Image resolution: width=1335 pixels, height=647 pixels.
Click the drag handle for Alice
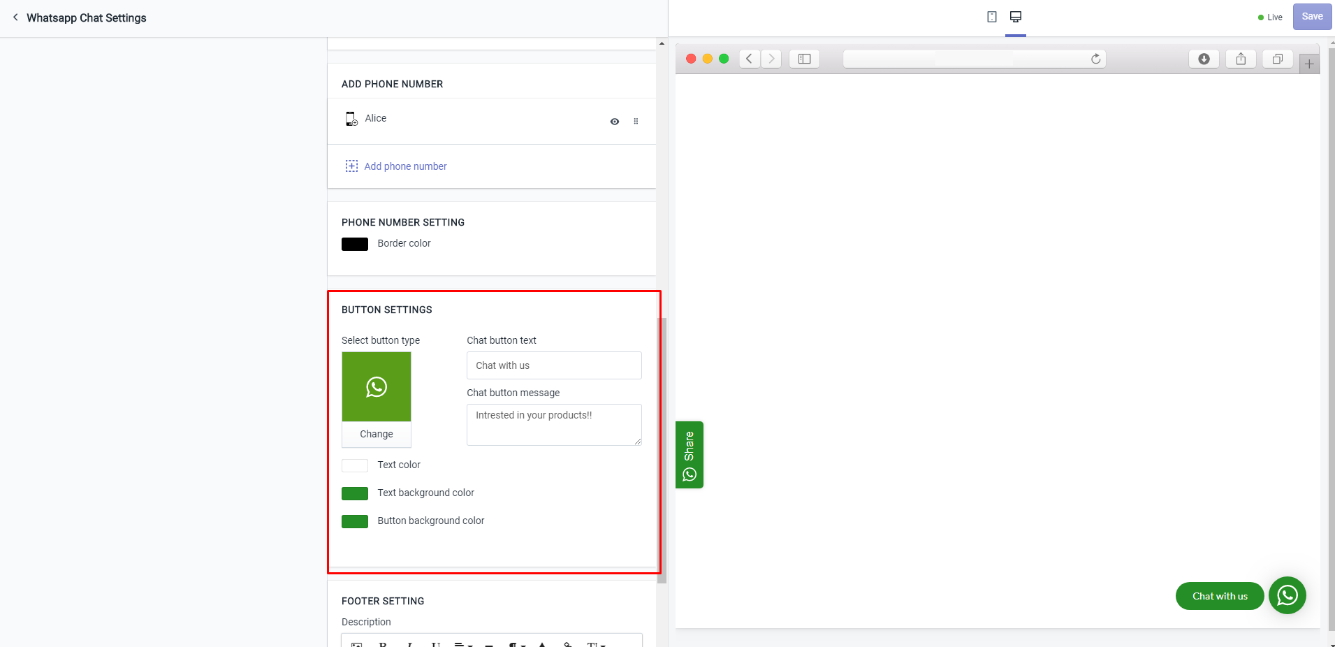[x=636, y=122]
